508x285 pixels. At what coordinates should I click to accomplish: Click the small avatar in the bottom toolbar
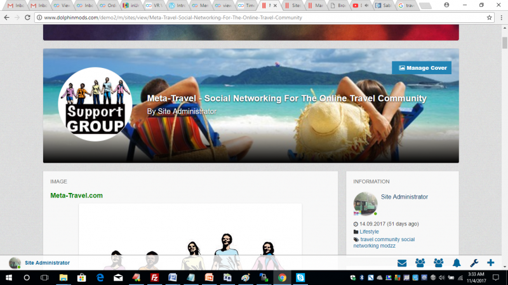pyautogui.click(x=15, y=263)
